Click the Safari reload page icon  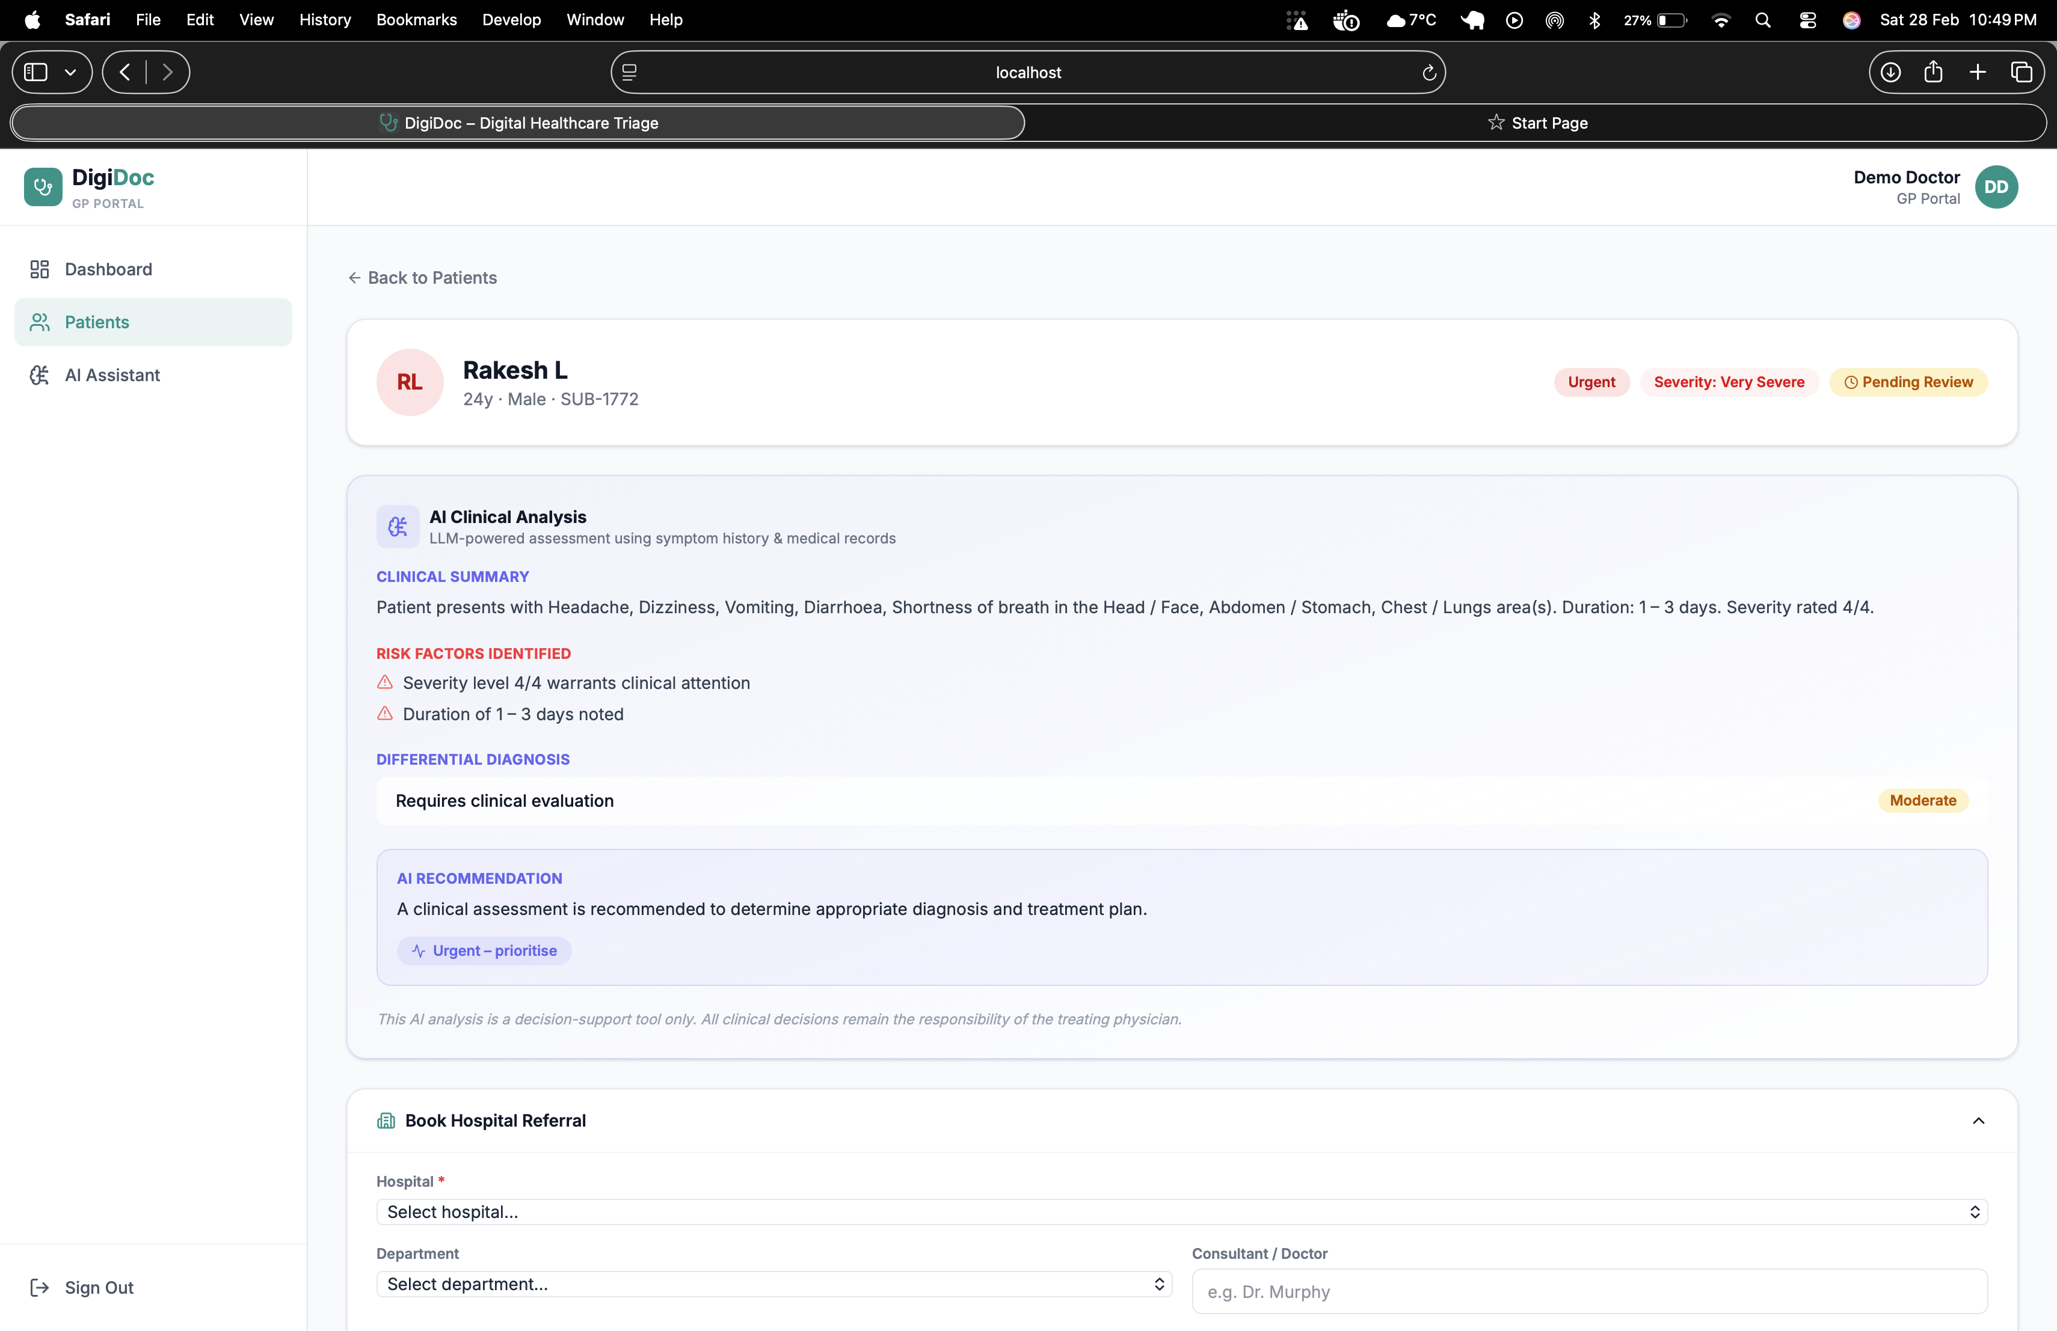coord(1428,73)
